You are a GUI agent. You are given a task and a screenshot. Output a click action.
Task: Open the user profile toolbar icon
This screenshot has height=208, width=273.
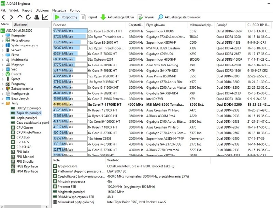[x=37, y=17]
